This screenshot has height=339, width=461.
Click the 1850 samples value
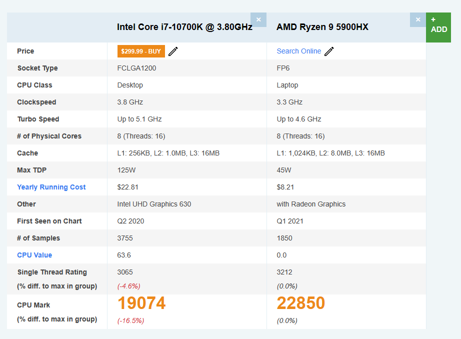[x=284, y=238]
